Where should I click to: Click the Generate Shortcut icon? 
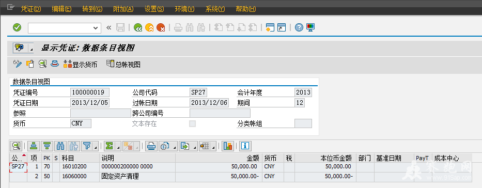point(282,28)
